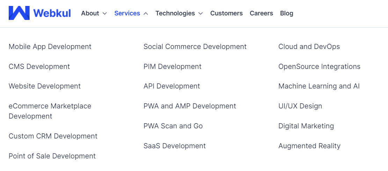Go to the Careers page
The height and width of the screenshot is (171, 388).
261,13
